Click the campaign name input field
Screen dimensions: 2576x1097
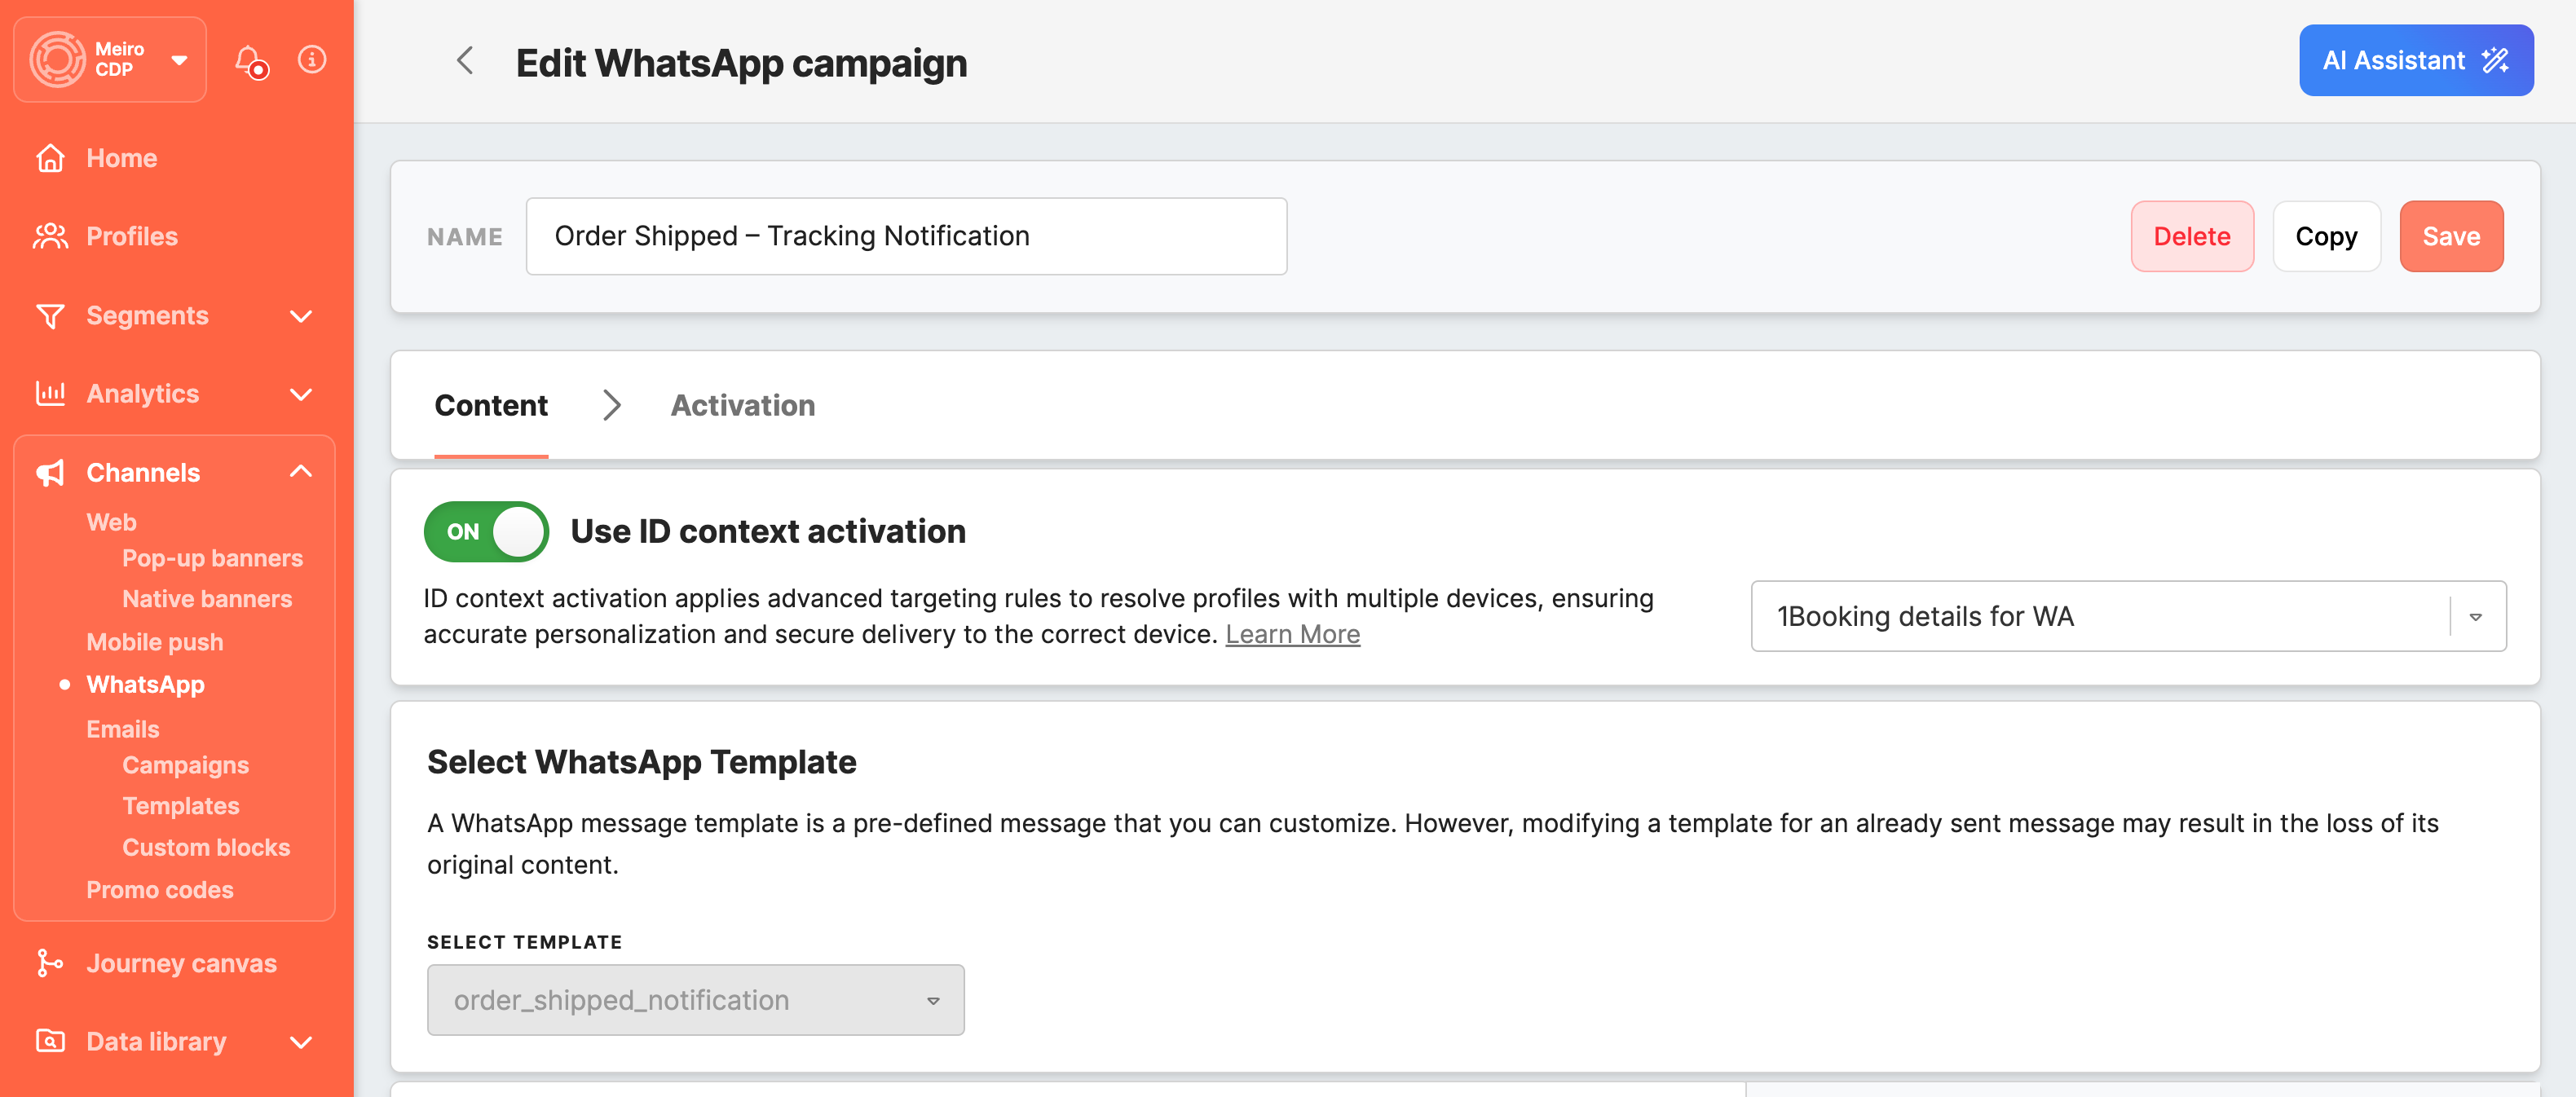[x=906, y=236]
